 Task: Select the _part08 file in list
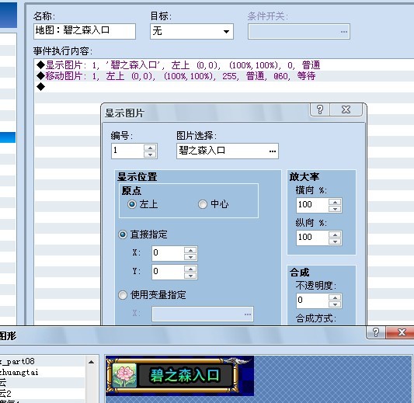point(42,361)
